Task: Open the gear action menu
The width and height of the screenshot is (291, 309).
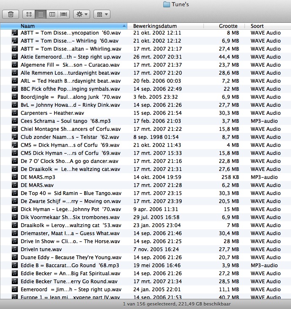Action: [x=81, y=14]
